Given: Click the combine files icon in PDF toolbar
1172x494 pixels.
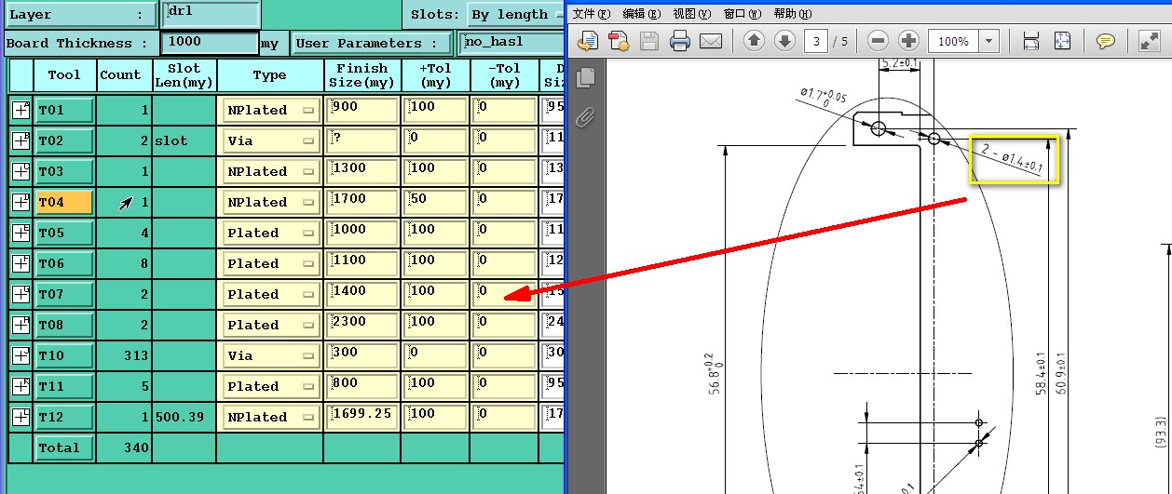Looking at the screenshot, I should pyautogui.click(x=619, y=41).
